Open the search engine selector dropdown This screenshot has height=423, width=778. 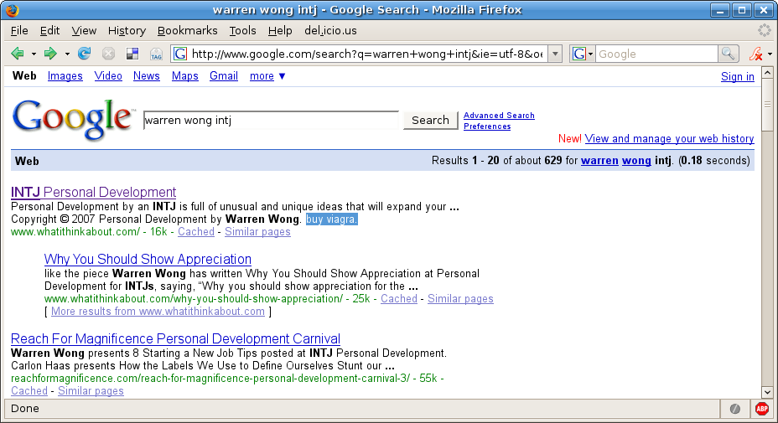(x=583, y=54)
